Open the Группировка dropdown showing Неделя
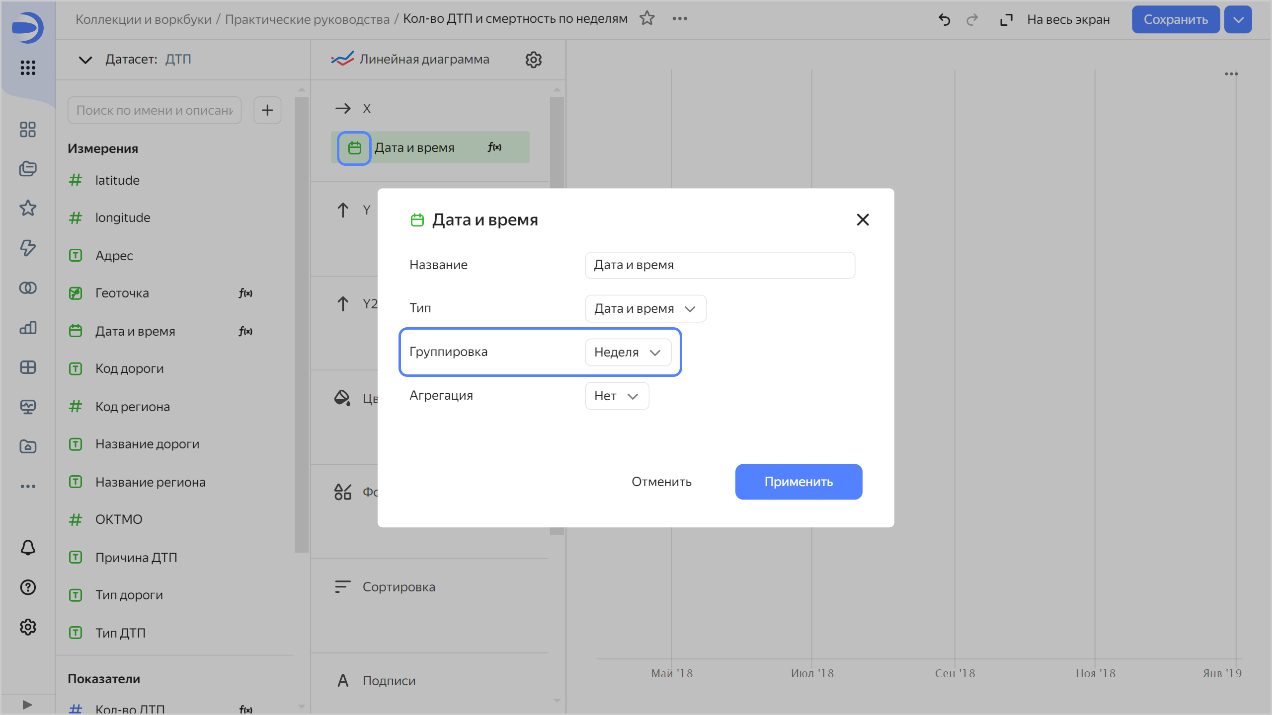Screen dimensions: 1272x715 point(628,353)
